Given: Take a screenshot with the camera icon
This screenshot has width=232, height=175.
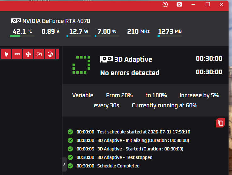Looking at the screenshot, I should tap(179, 4).
